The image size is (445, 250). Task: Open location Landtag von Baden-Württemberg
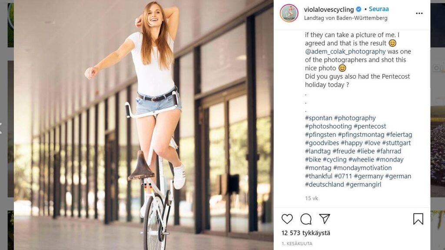click(x=345, y=18)
